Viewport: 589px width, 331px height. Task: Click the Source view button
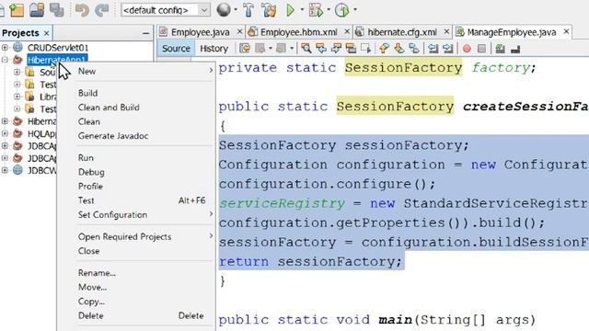(176, 49)
